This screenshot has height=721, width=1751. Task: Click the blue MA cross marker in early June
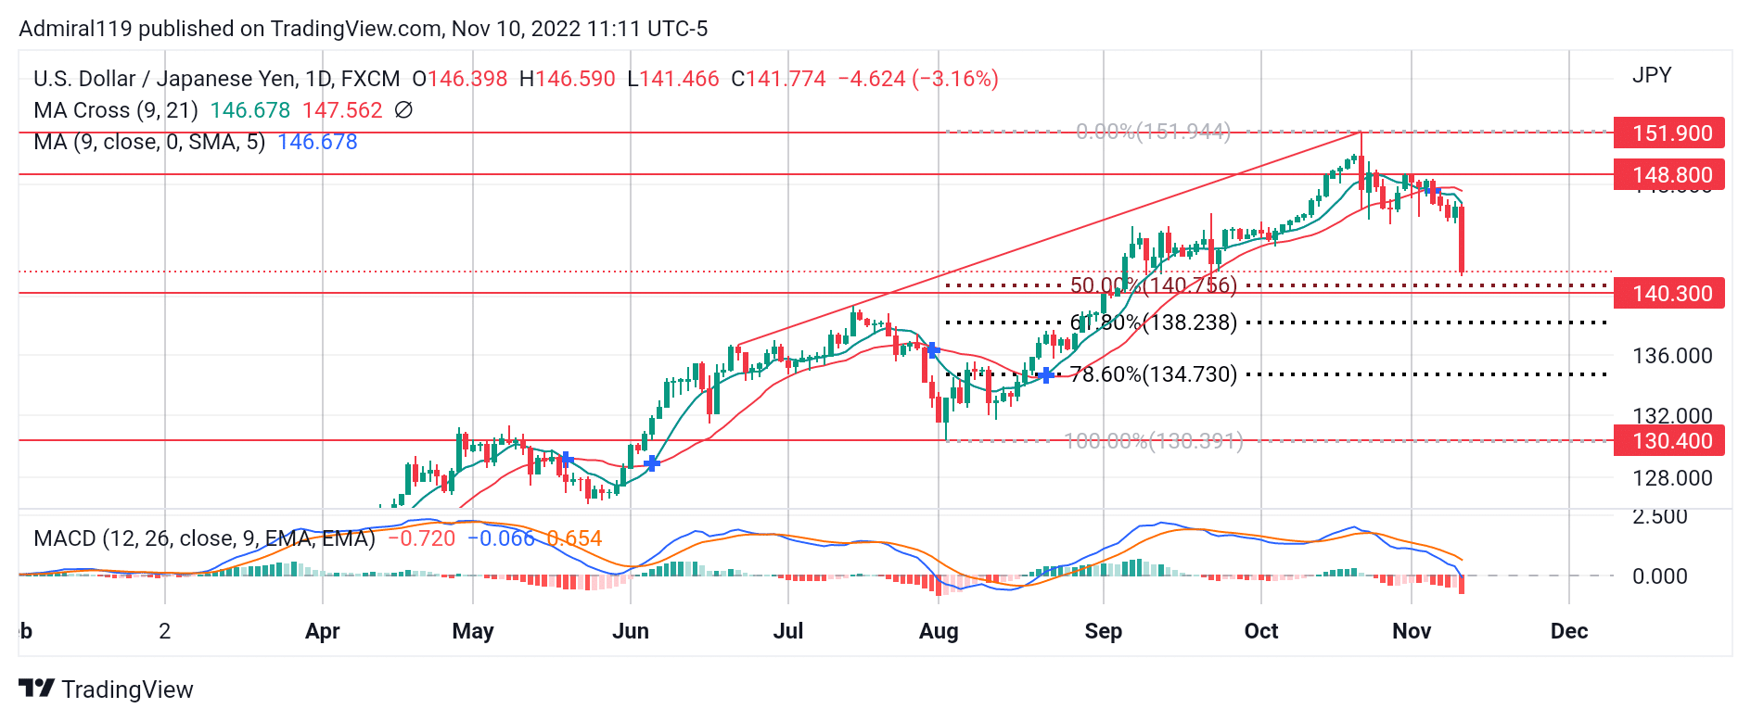[x=651, y=462]
